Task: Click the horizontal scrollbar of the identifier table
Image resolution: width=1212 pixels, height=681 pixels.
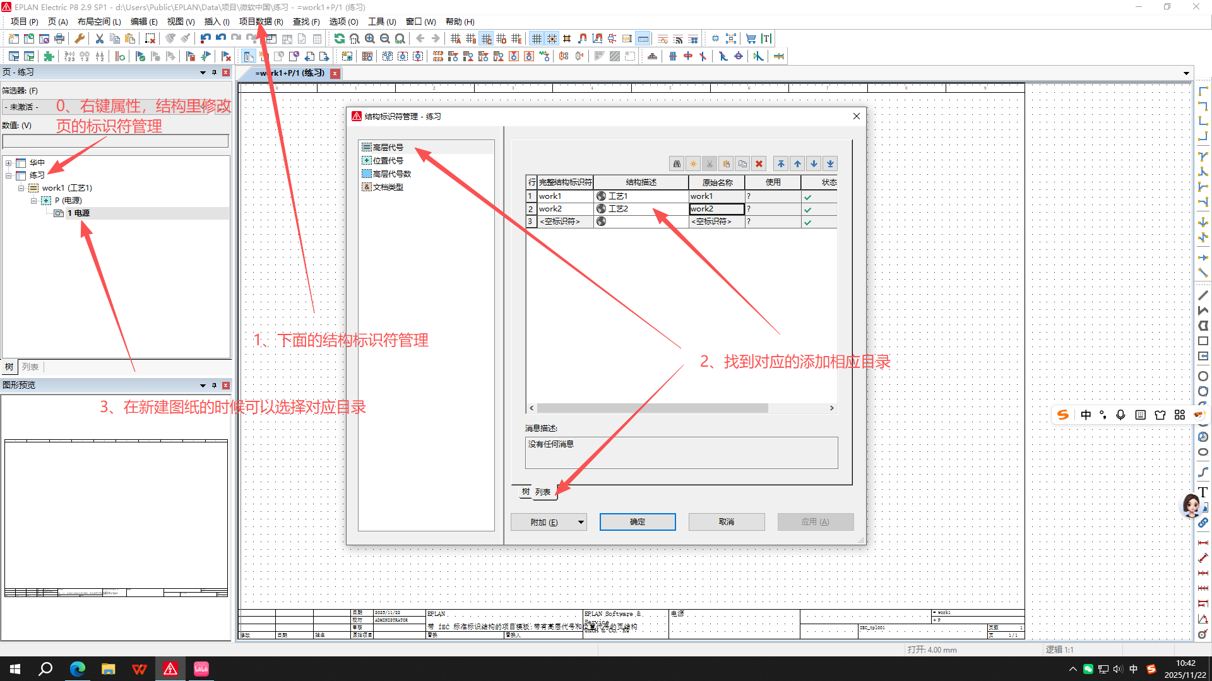Action: 652,408
